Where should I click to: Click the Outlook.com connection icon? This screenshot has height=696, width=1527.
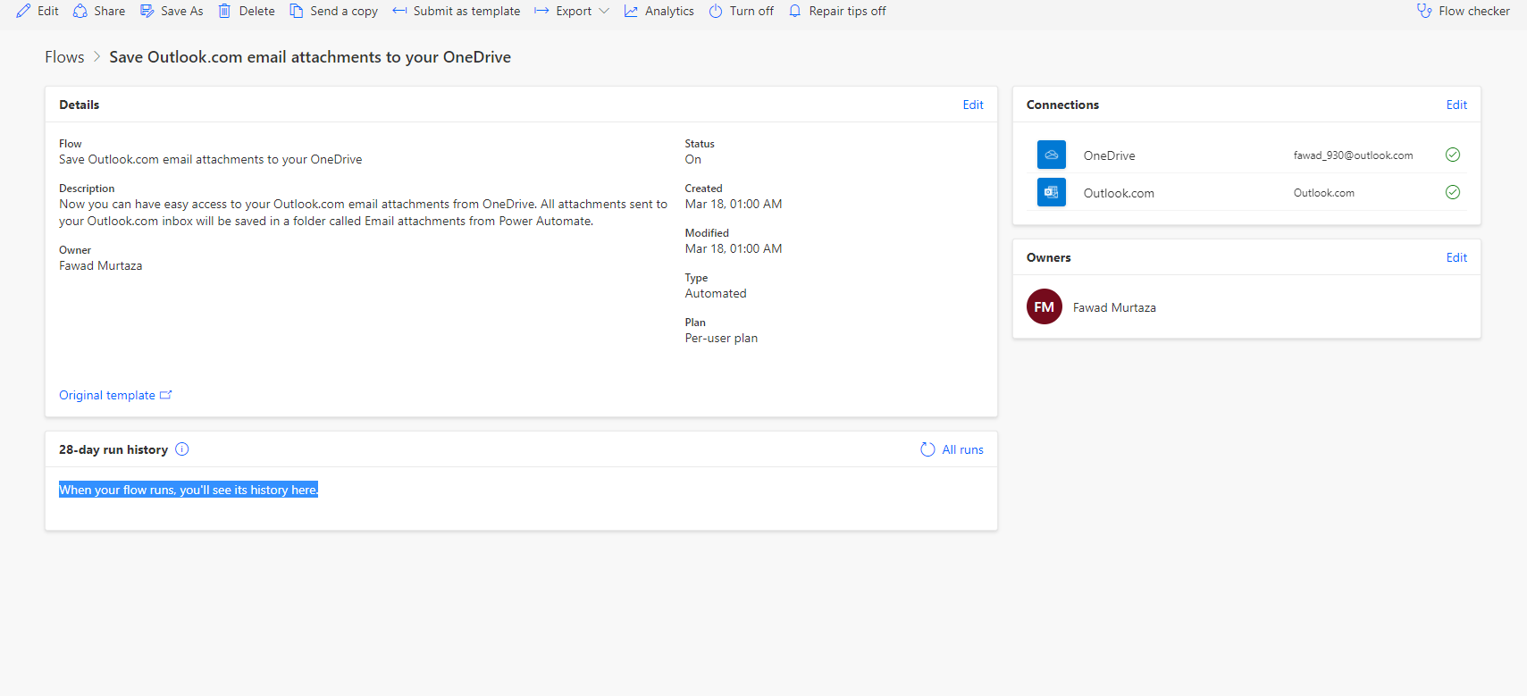click(1052, 192)
